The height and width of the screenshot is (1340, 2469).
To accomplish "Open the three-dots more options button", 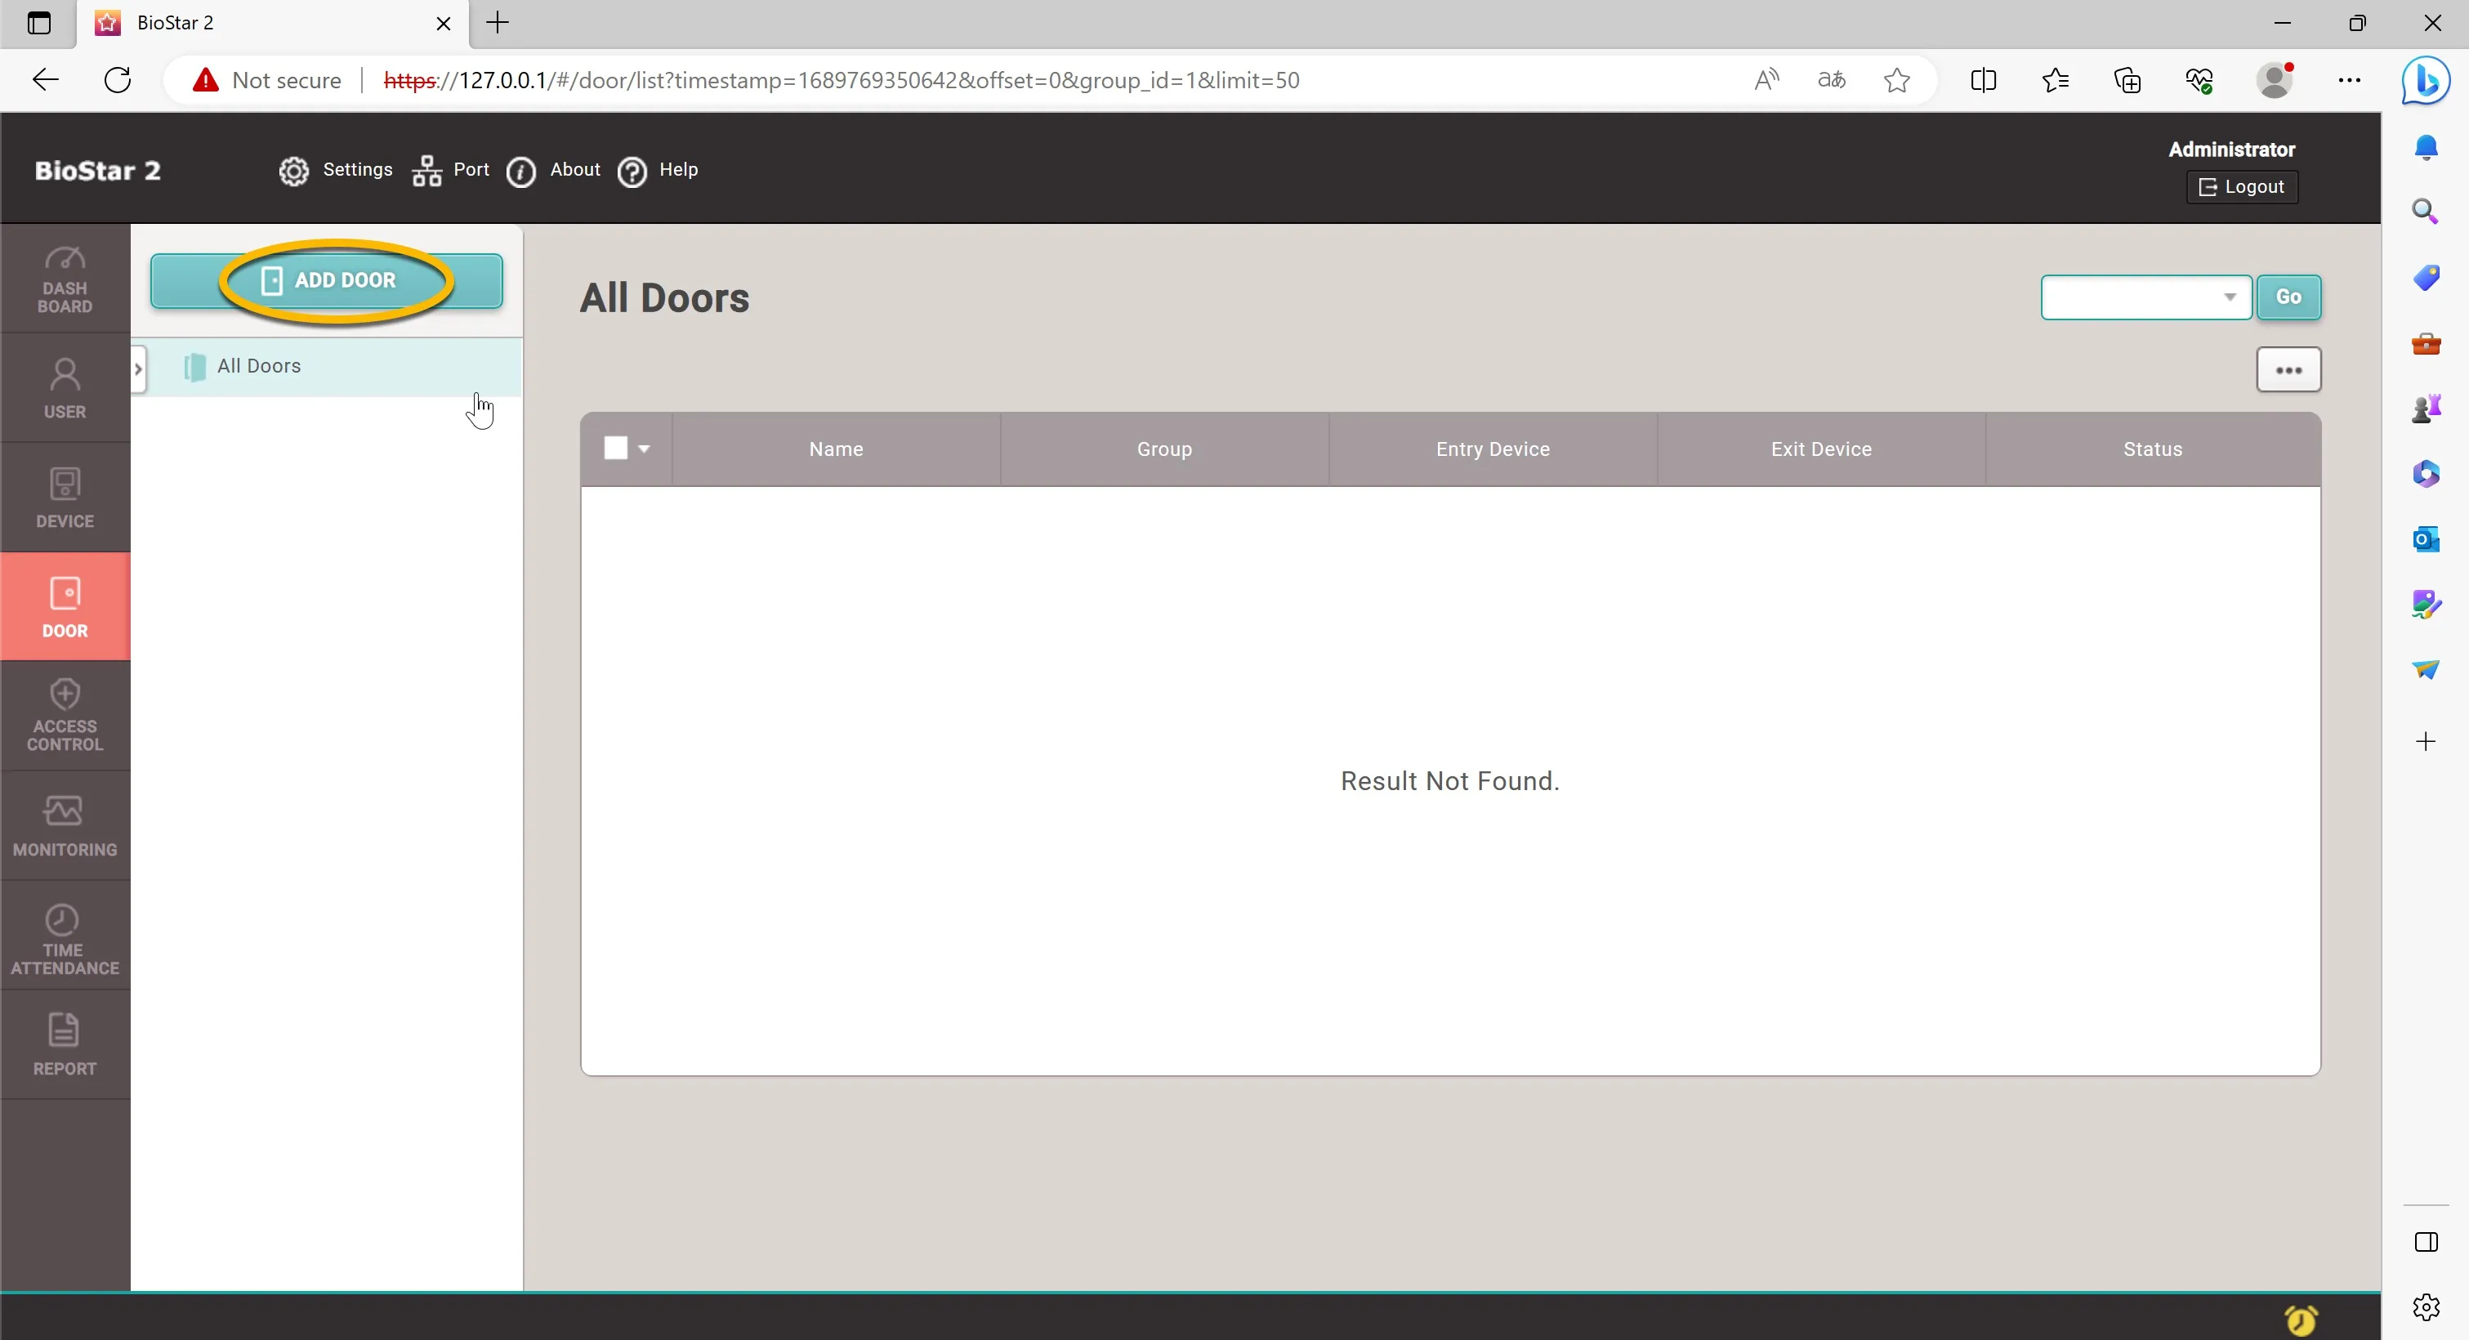I will pyautogui.click(x=2288, y=370).
